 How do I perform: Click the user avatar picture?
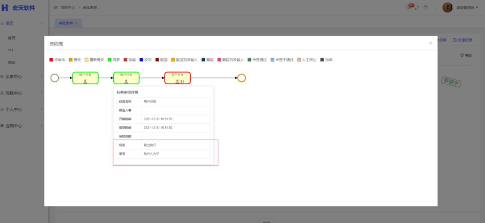448,8
